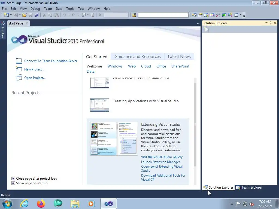Screen dimensions: 279x209
Task: Open the Tools menu
Action: (x=70, y=8)
